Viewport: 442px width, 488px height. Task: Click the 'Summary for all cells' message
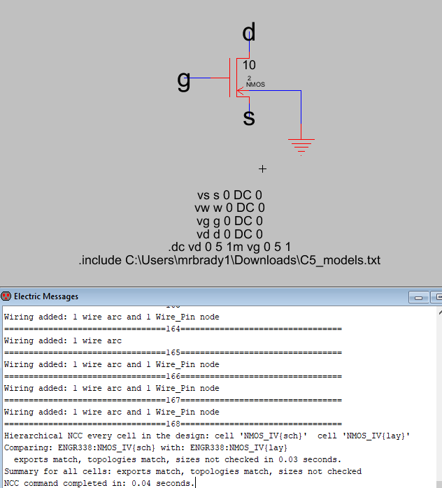coord(183,471)
